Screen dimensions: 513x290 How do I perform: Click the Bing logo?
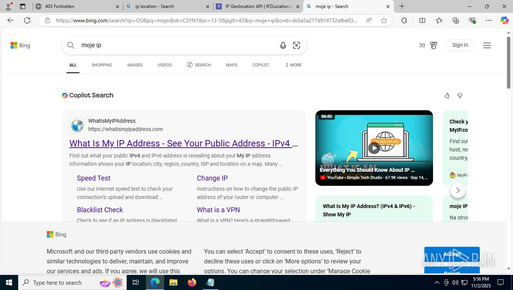coord(20,45)
